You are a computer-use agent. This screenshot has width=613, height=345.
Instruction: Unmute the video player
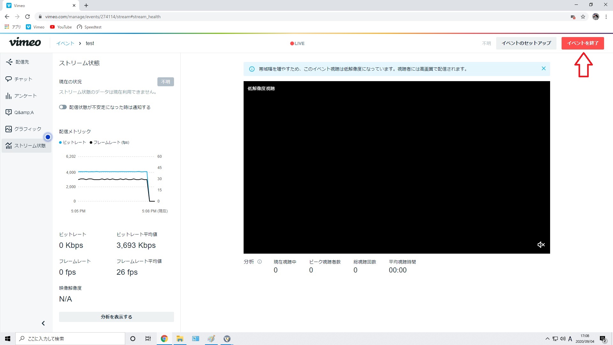pos(541,245)
